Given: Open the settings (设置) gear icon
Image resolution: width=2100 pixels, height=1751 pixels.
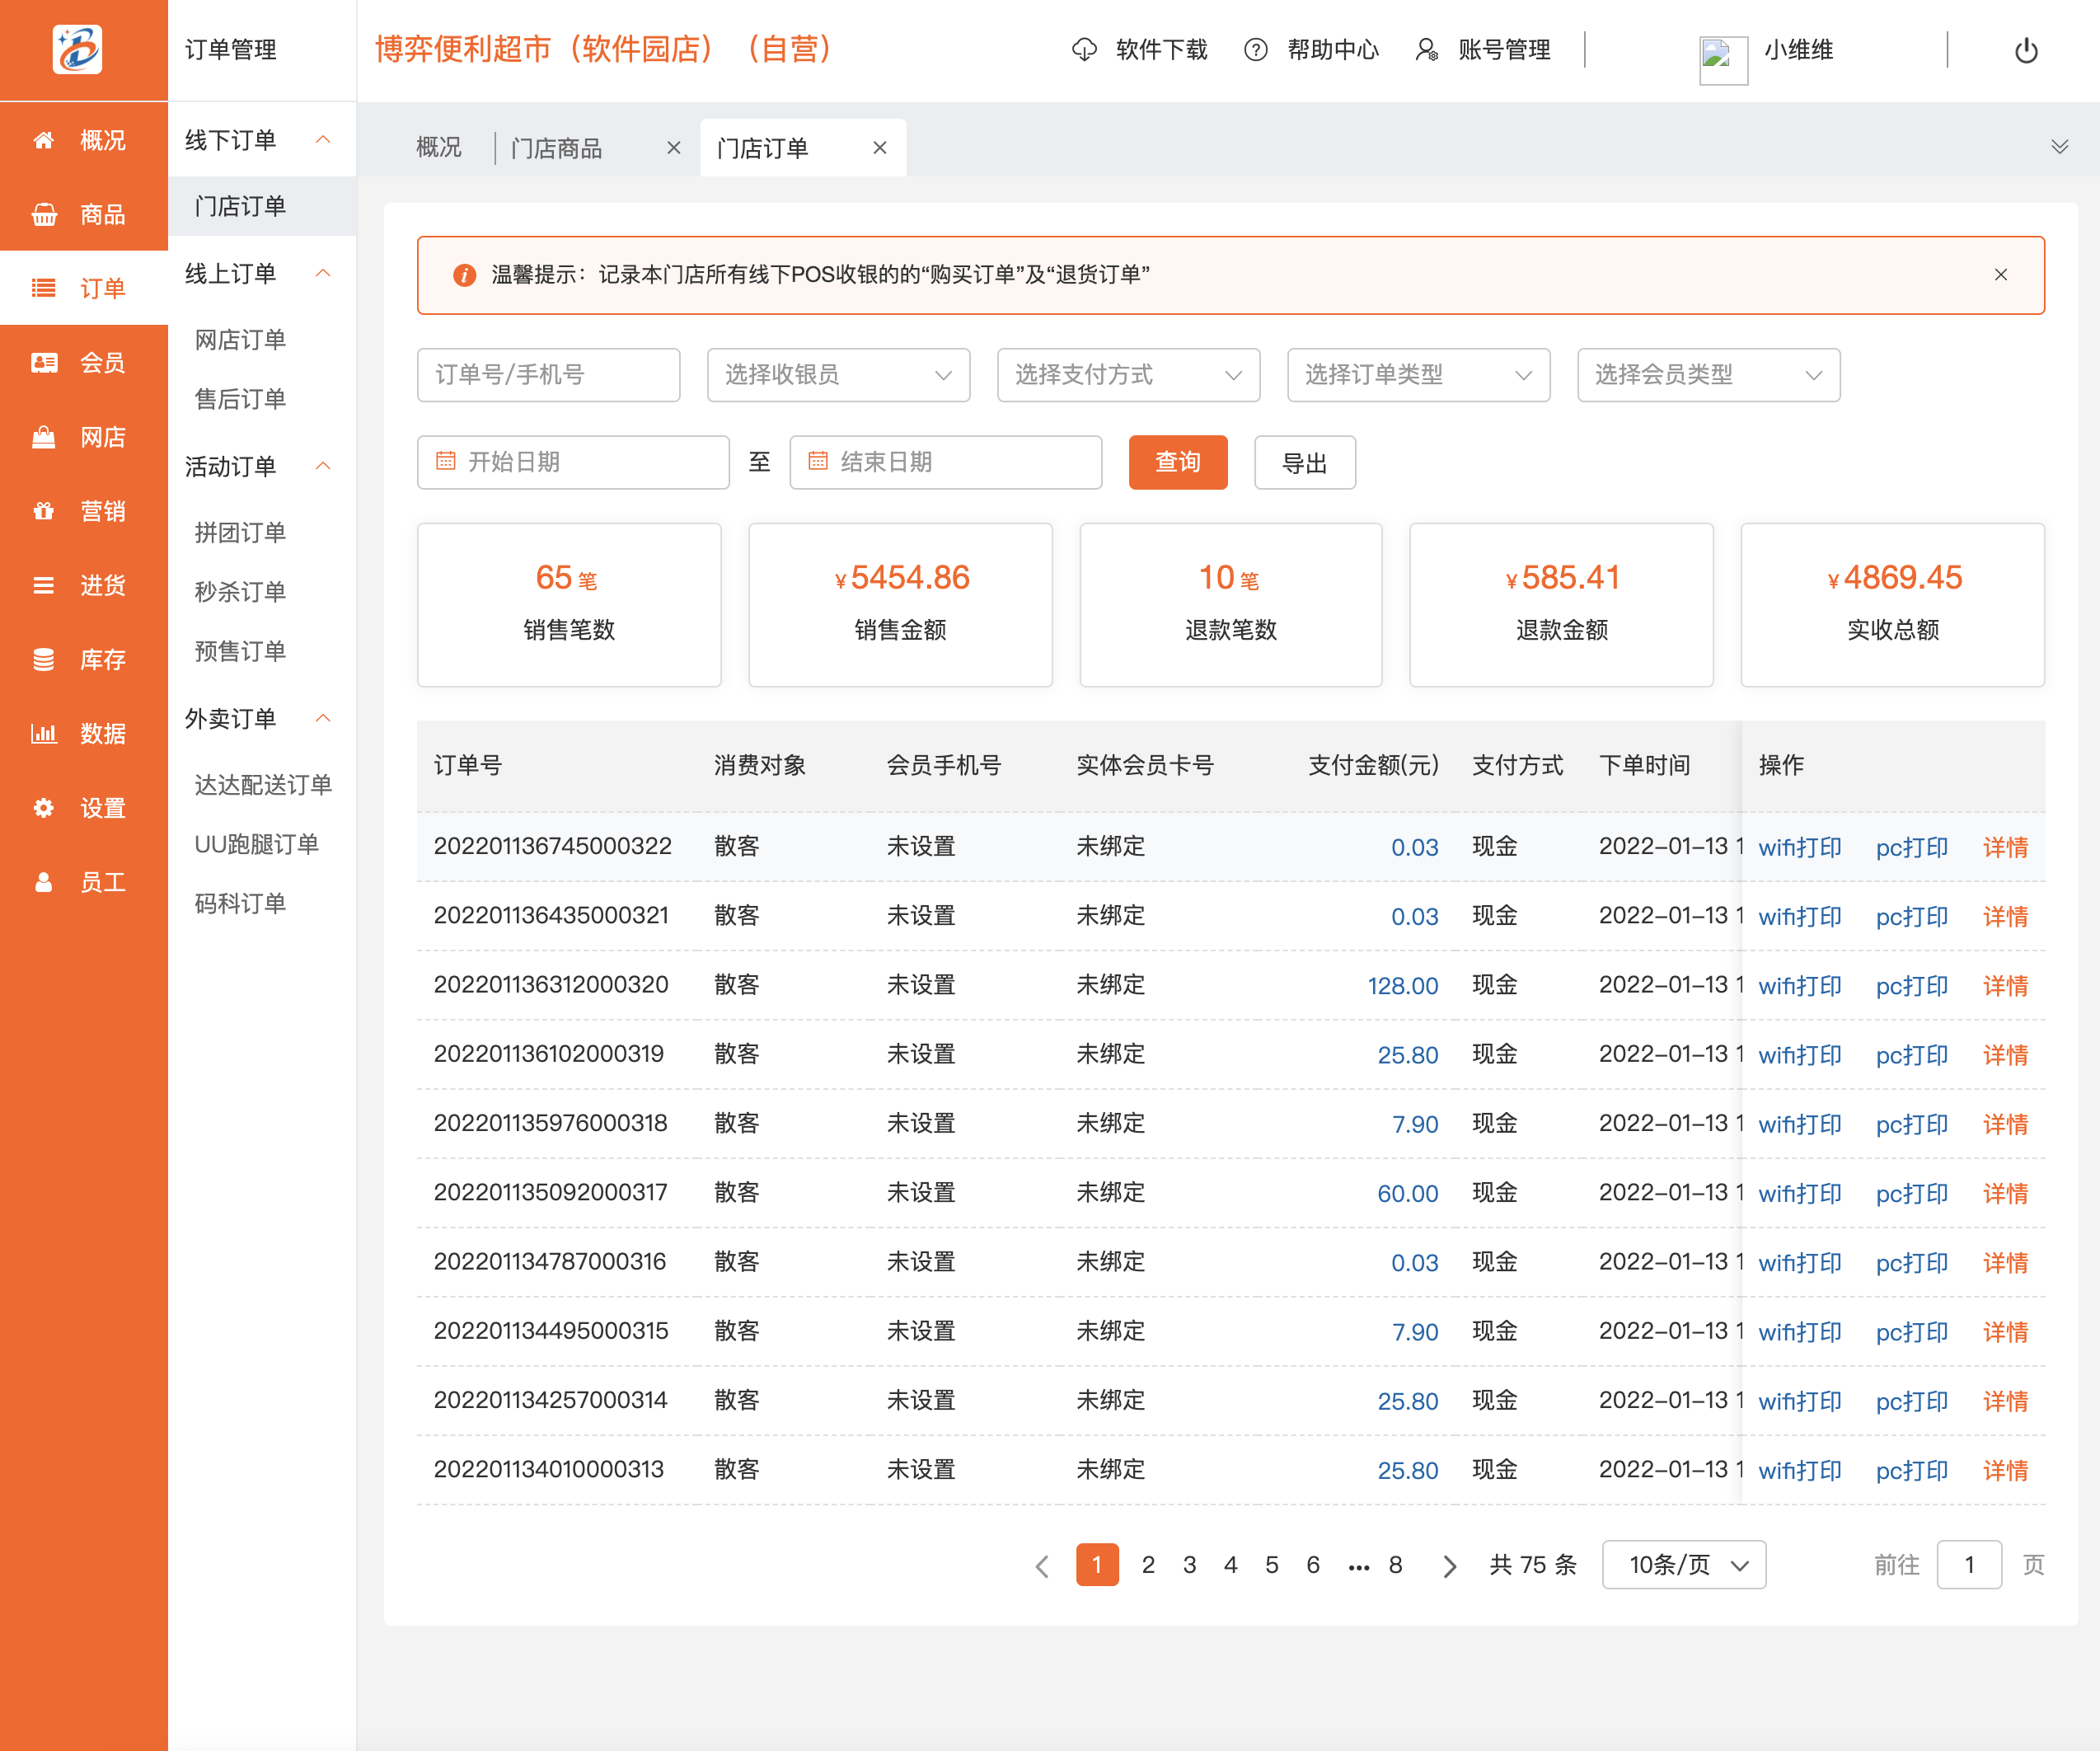Looking at the screenshot, I should (x=44, y=807).
